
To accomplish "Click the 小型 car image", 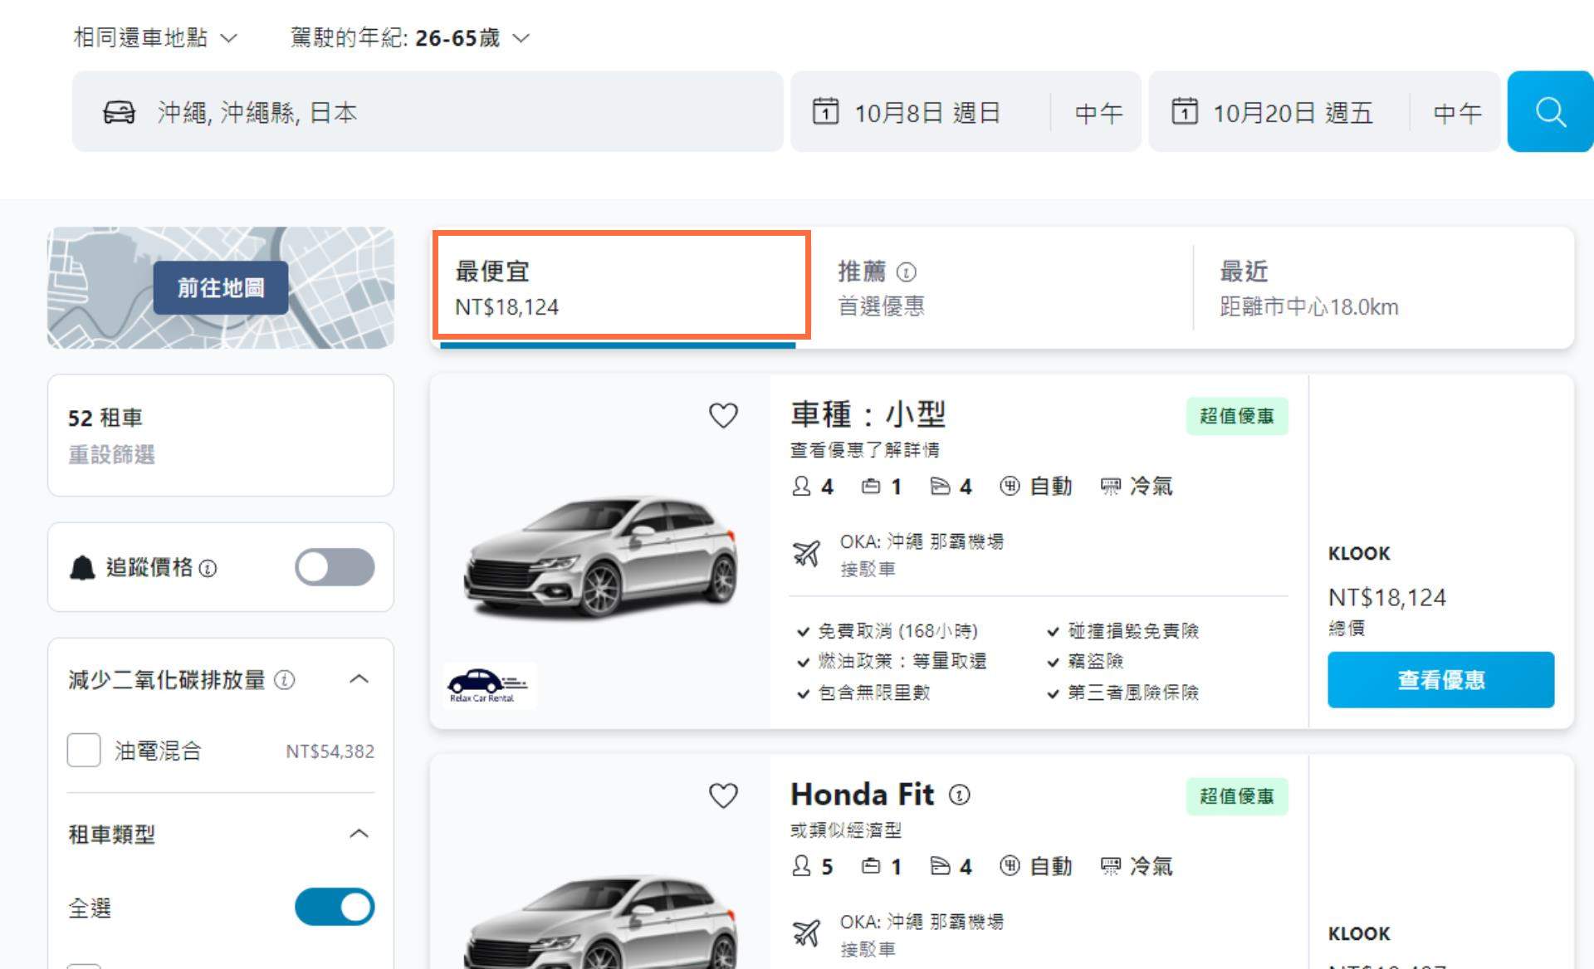I will click(x=600, y=558).
